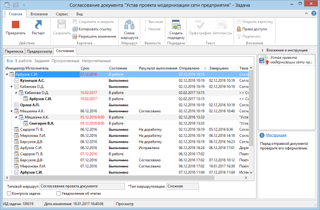Toggle Уведомления об этапах checkbox

click(59, 193)
